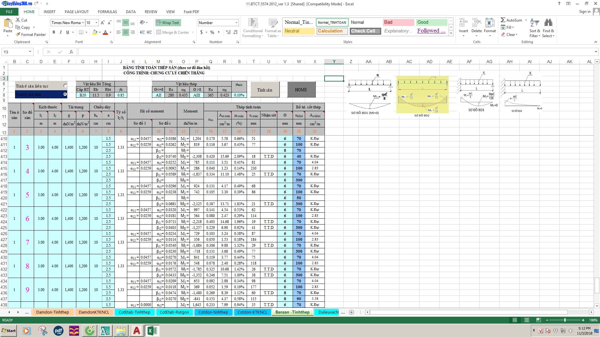
Task: Click the italic formatting icon
Action: pos(61,32)
